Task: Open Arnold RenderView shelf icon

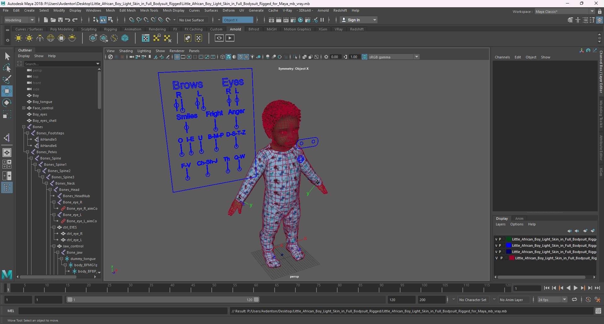Action: [219, 38]
